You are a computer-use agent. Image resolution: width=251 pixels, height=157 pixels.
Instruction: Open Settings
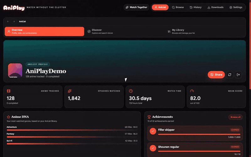236,7
